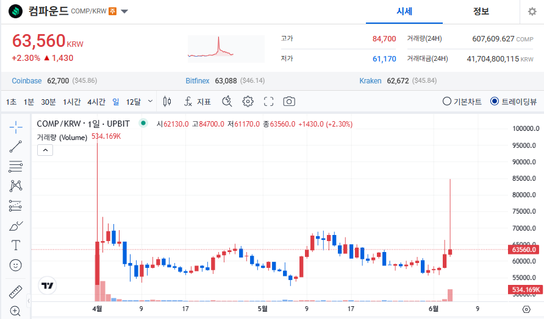Select the 1초 interval
The width and height of the screenshot is (544, 319).
[x=11, y=102]
